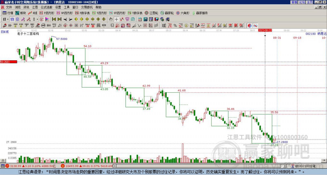Toggle the crosshair cursor tool
Screen dimensions: 327x175
click(x=116, y=19)
